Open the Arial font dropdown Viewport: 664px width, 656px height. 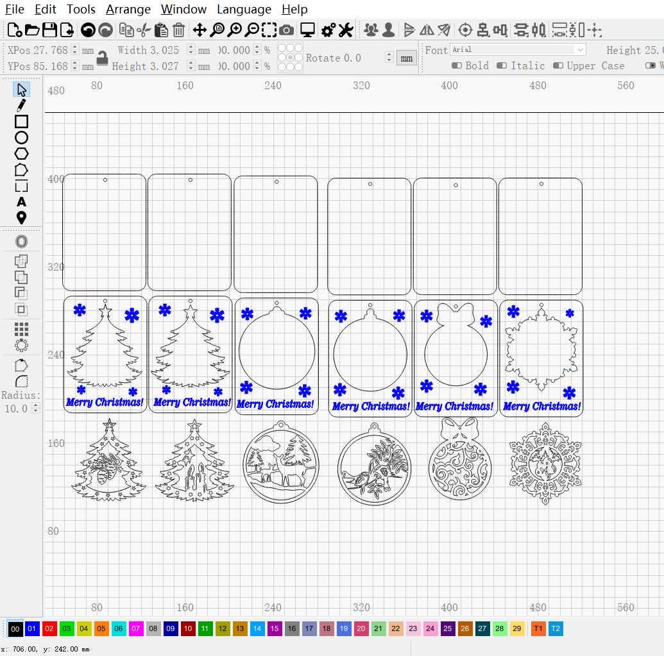(518, 49)
